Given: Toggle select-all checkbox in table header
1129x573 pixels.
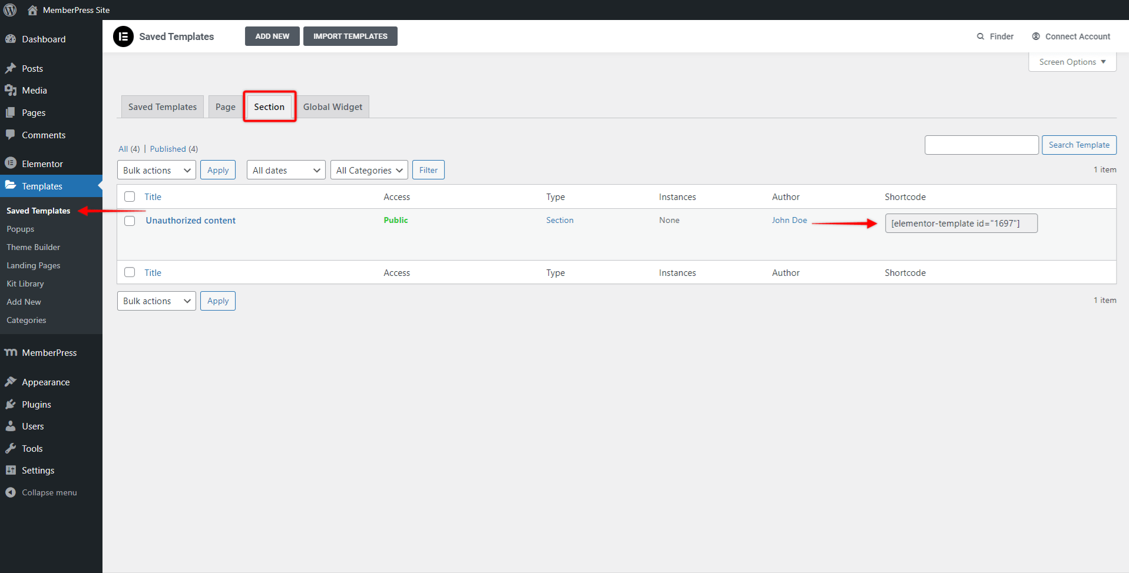Looking at the screenshot, I should (130, 196).
